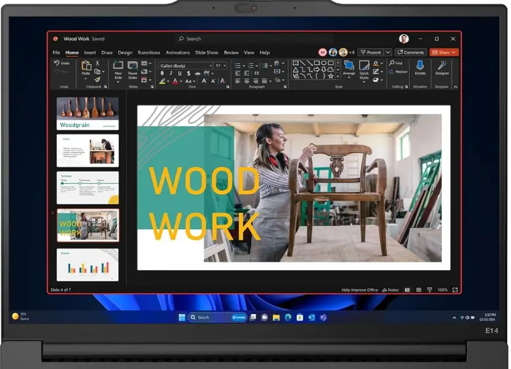The width and height of the screenshot is (511, 369).
Task: Show speaker Notes from the status bar
Action: [392, 289]
